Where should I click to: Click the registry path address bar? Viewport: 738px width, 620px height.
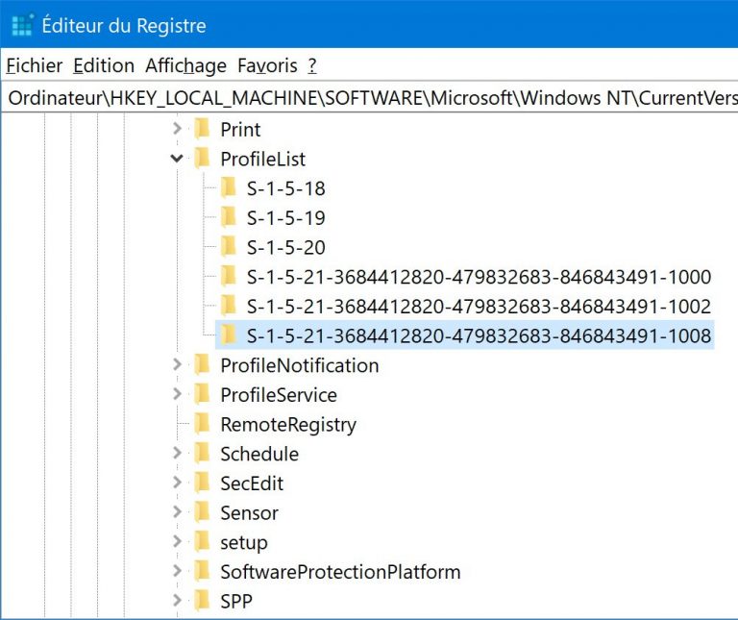371,98
